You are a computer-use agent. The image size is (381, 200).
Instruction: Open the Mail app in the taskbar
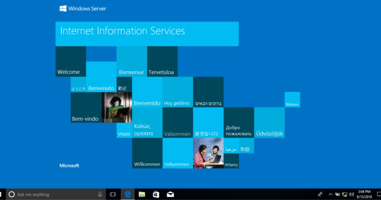pyautogui.click(x=170, y=194)
